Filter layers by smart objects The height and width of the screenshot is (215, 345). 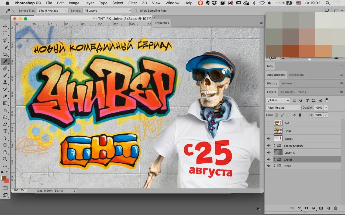(x=320, y=100)
